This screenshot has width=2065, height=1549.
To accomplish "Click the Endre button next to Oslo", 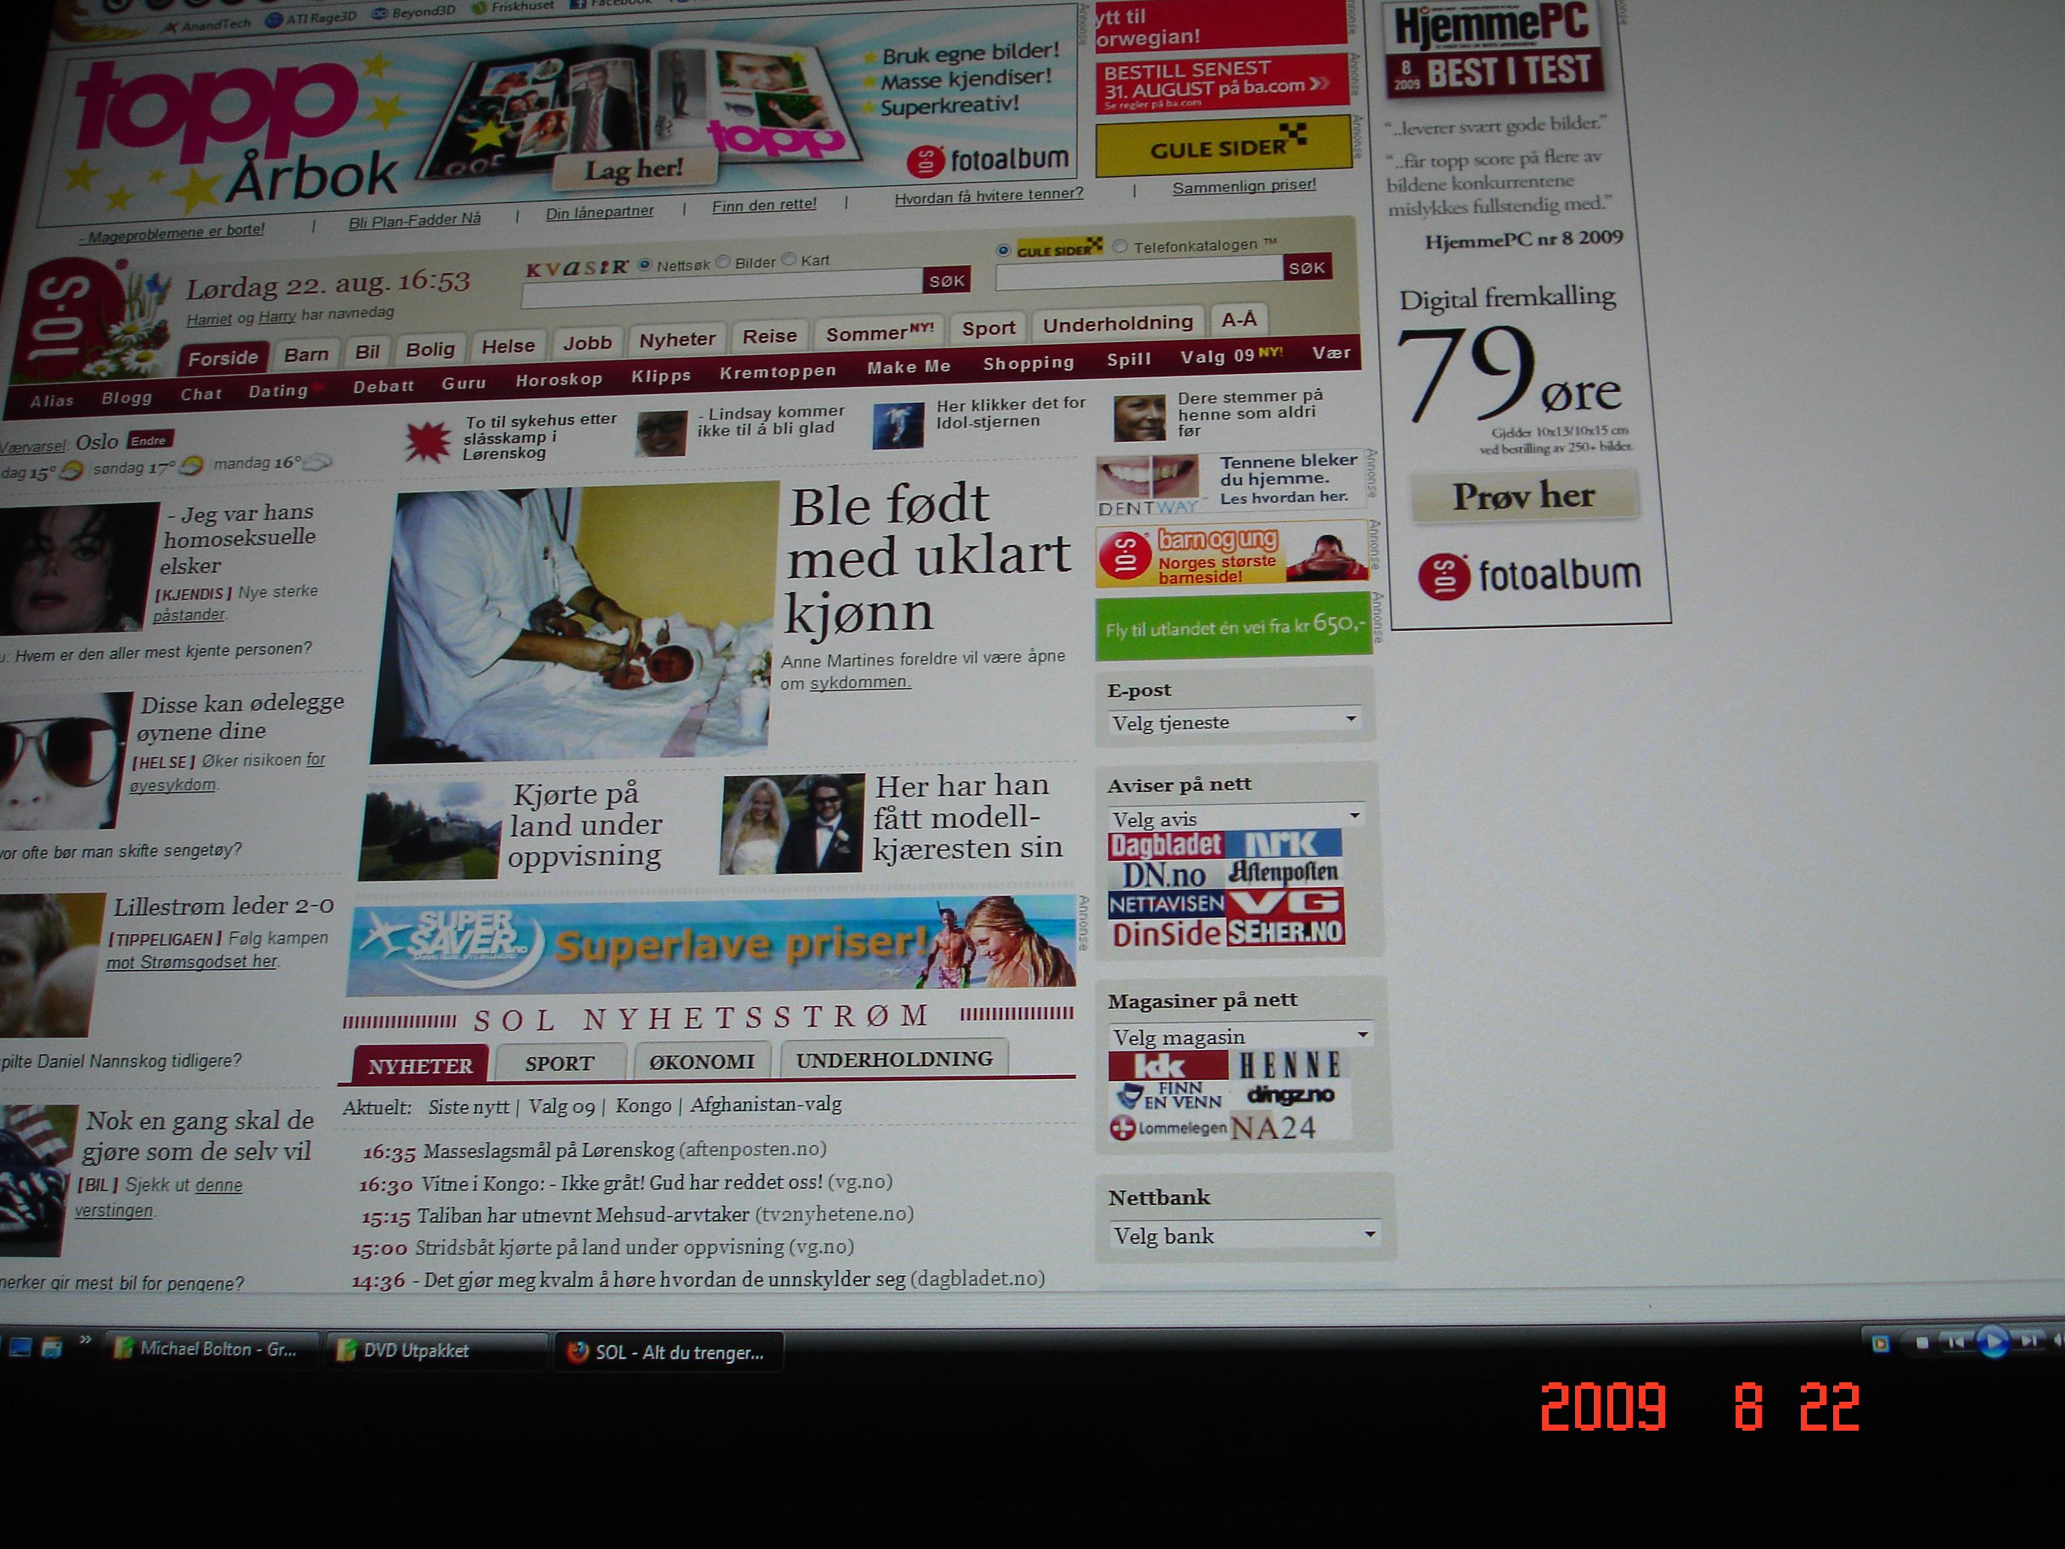I will [x=149, y=441].
